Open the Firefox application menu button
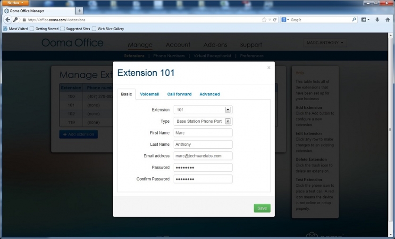 pos(15,3)
